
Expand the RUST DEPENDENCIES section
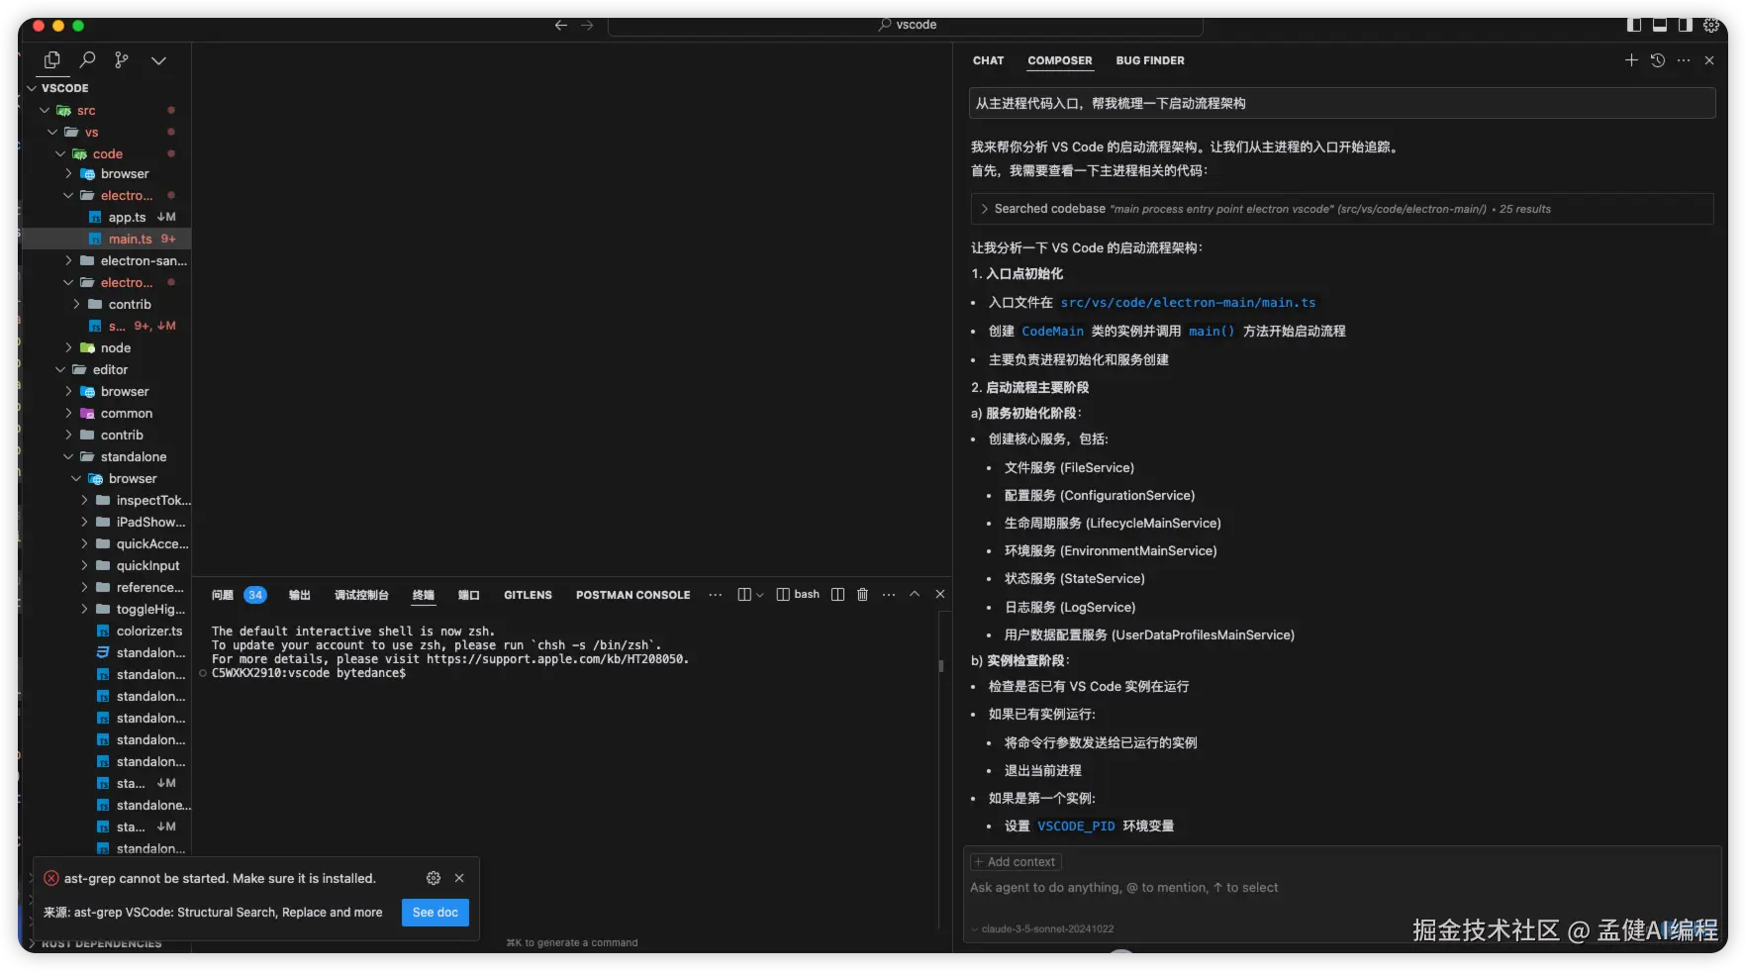pyautogui.click(x=102, y=944)
